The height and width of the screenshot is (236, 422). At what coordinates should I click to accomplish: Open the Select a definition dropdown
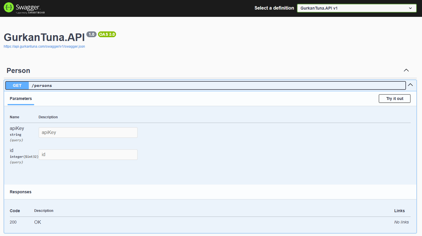click(x=357, y=8)
